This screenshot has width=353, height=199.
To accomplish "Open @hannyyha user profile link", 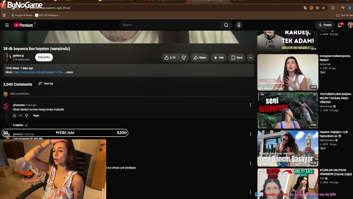I will click(19, 105).
